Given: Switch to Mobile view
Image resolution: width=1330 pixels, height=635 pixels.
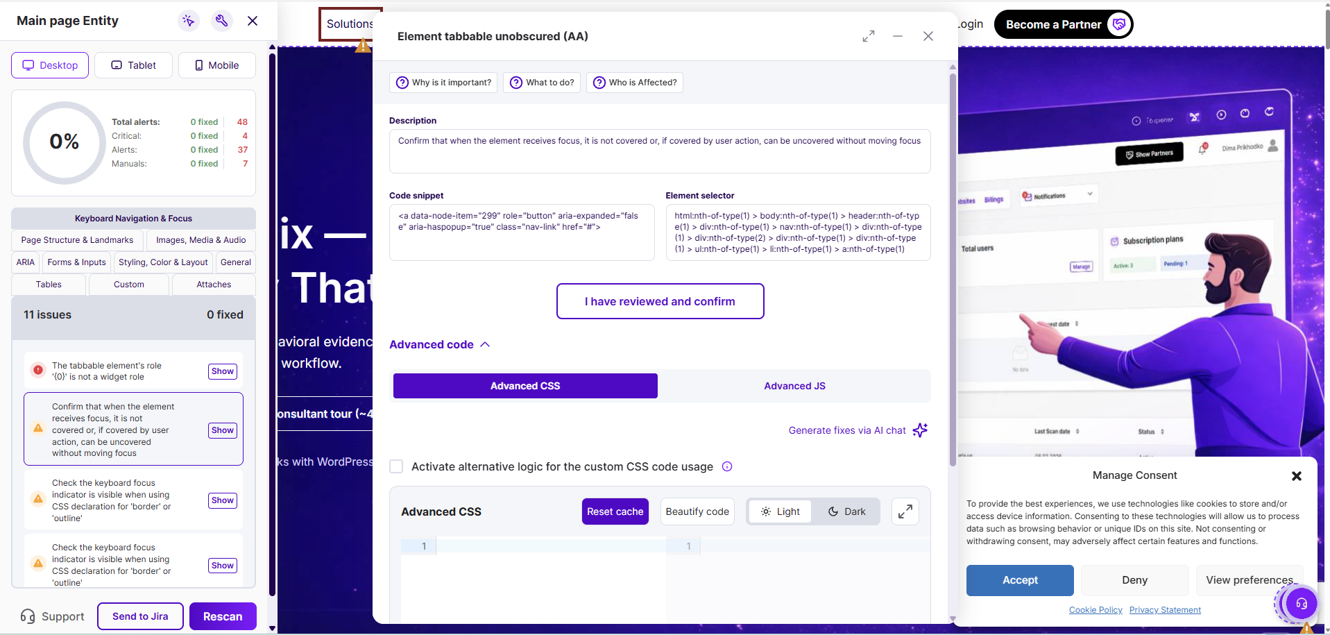Looking at the screenshot, I should [217, 65].
